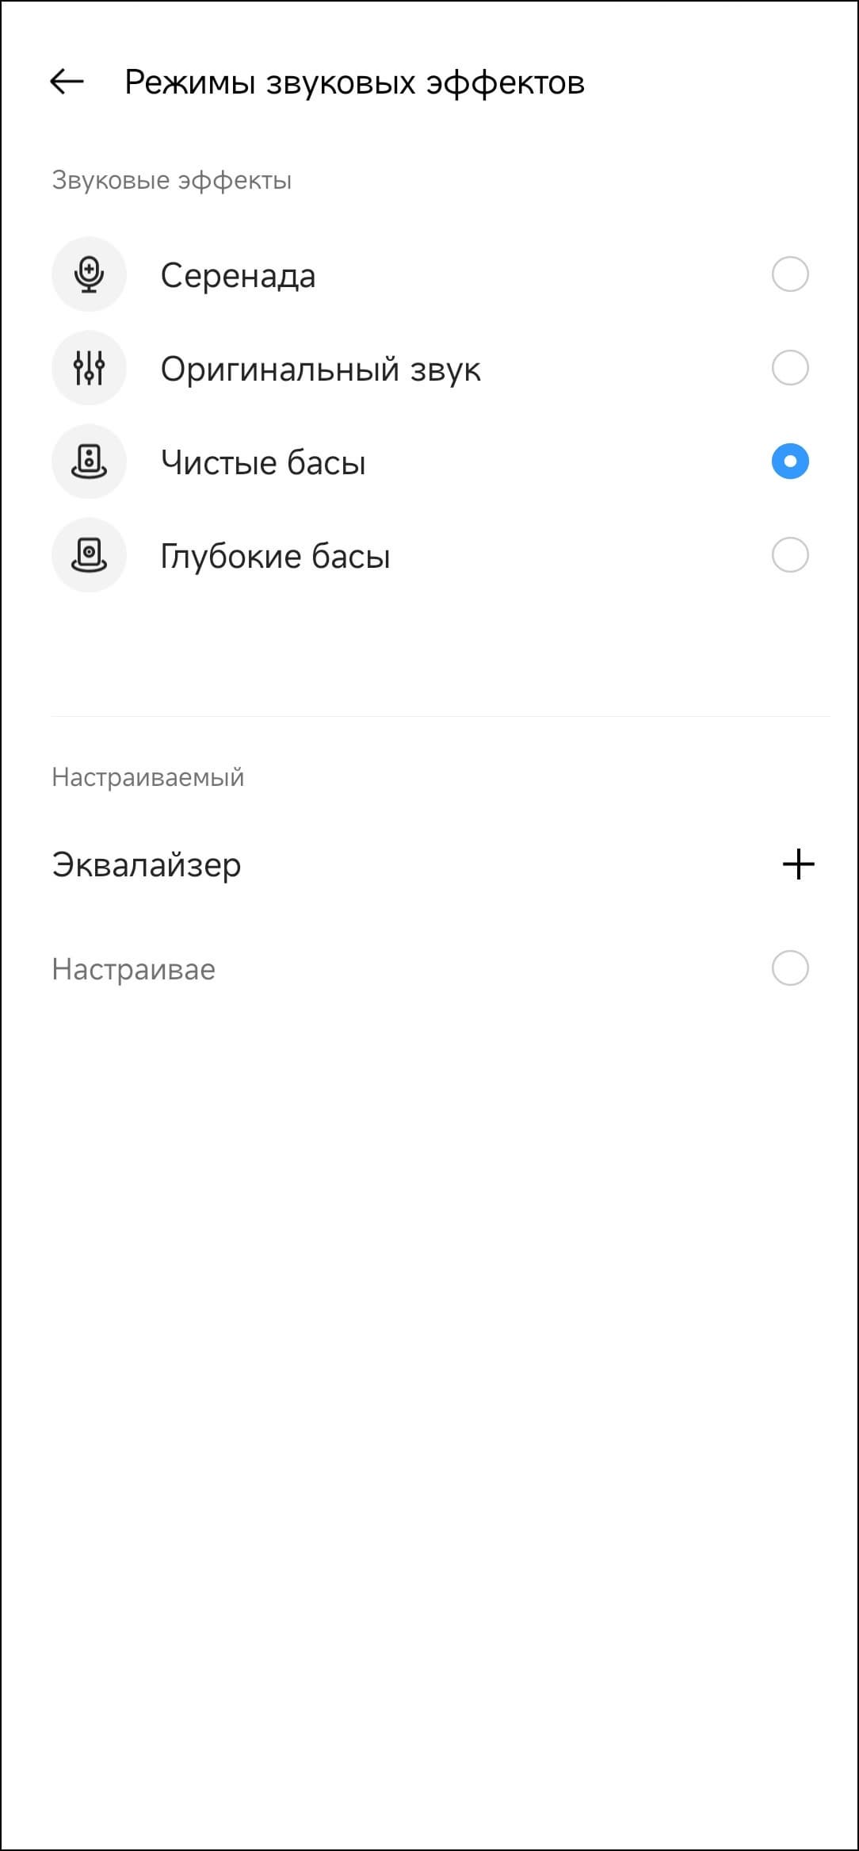
Task: Tap the Серенада text label
Action: coord(238,276)
